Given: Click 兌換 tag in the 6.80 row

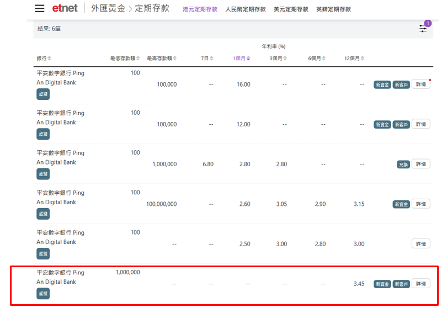Looking at the screenshot, I should (x=403, y=165).
